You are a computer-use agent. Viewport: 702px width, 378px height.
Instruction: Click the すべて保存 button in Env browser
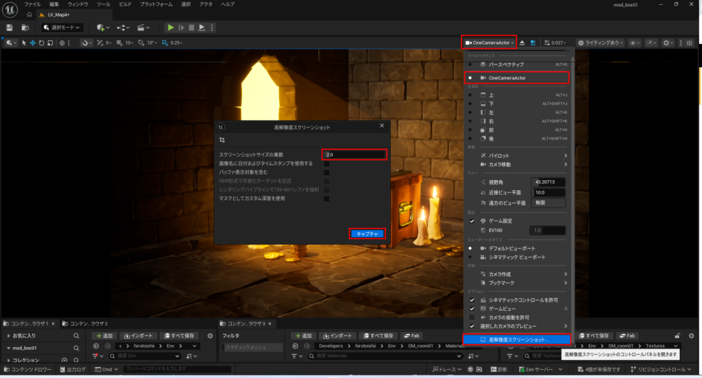click(179, 336)
